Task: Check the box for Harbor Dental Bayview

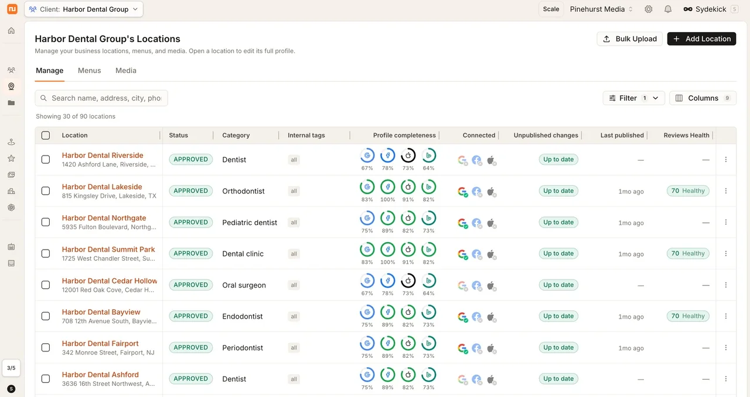Action: 46,316
